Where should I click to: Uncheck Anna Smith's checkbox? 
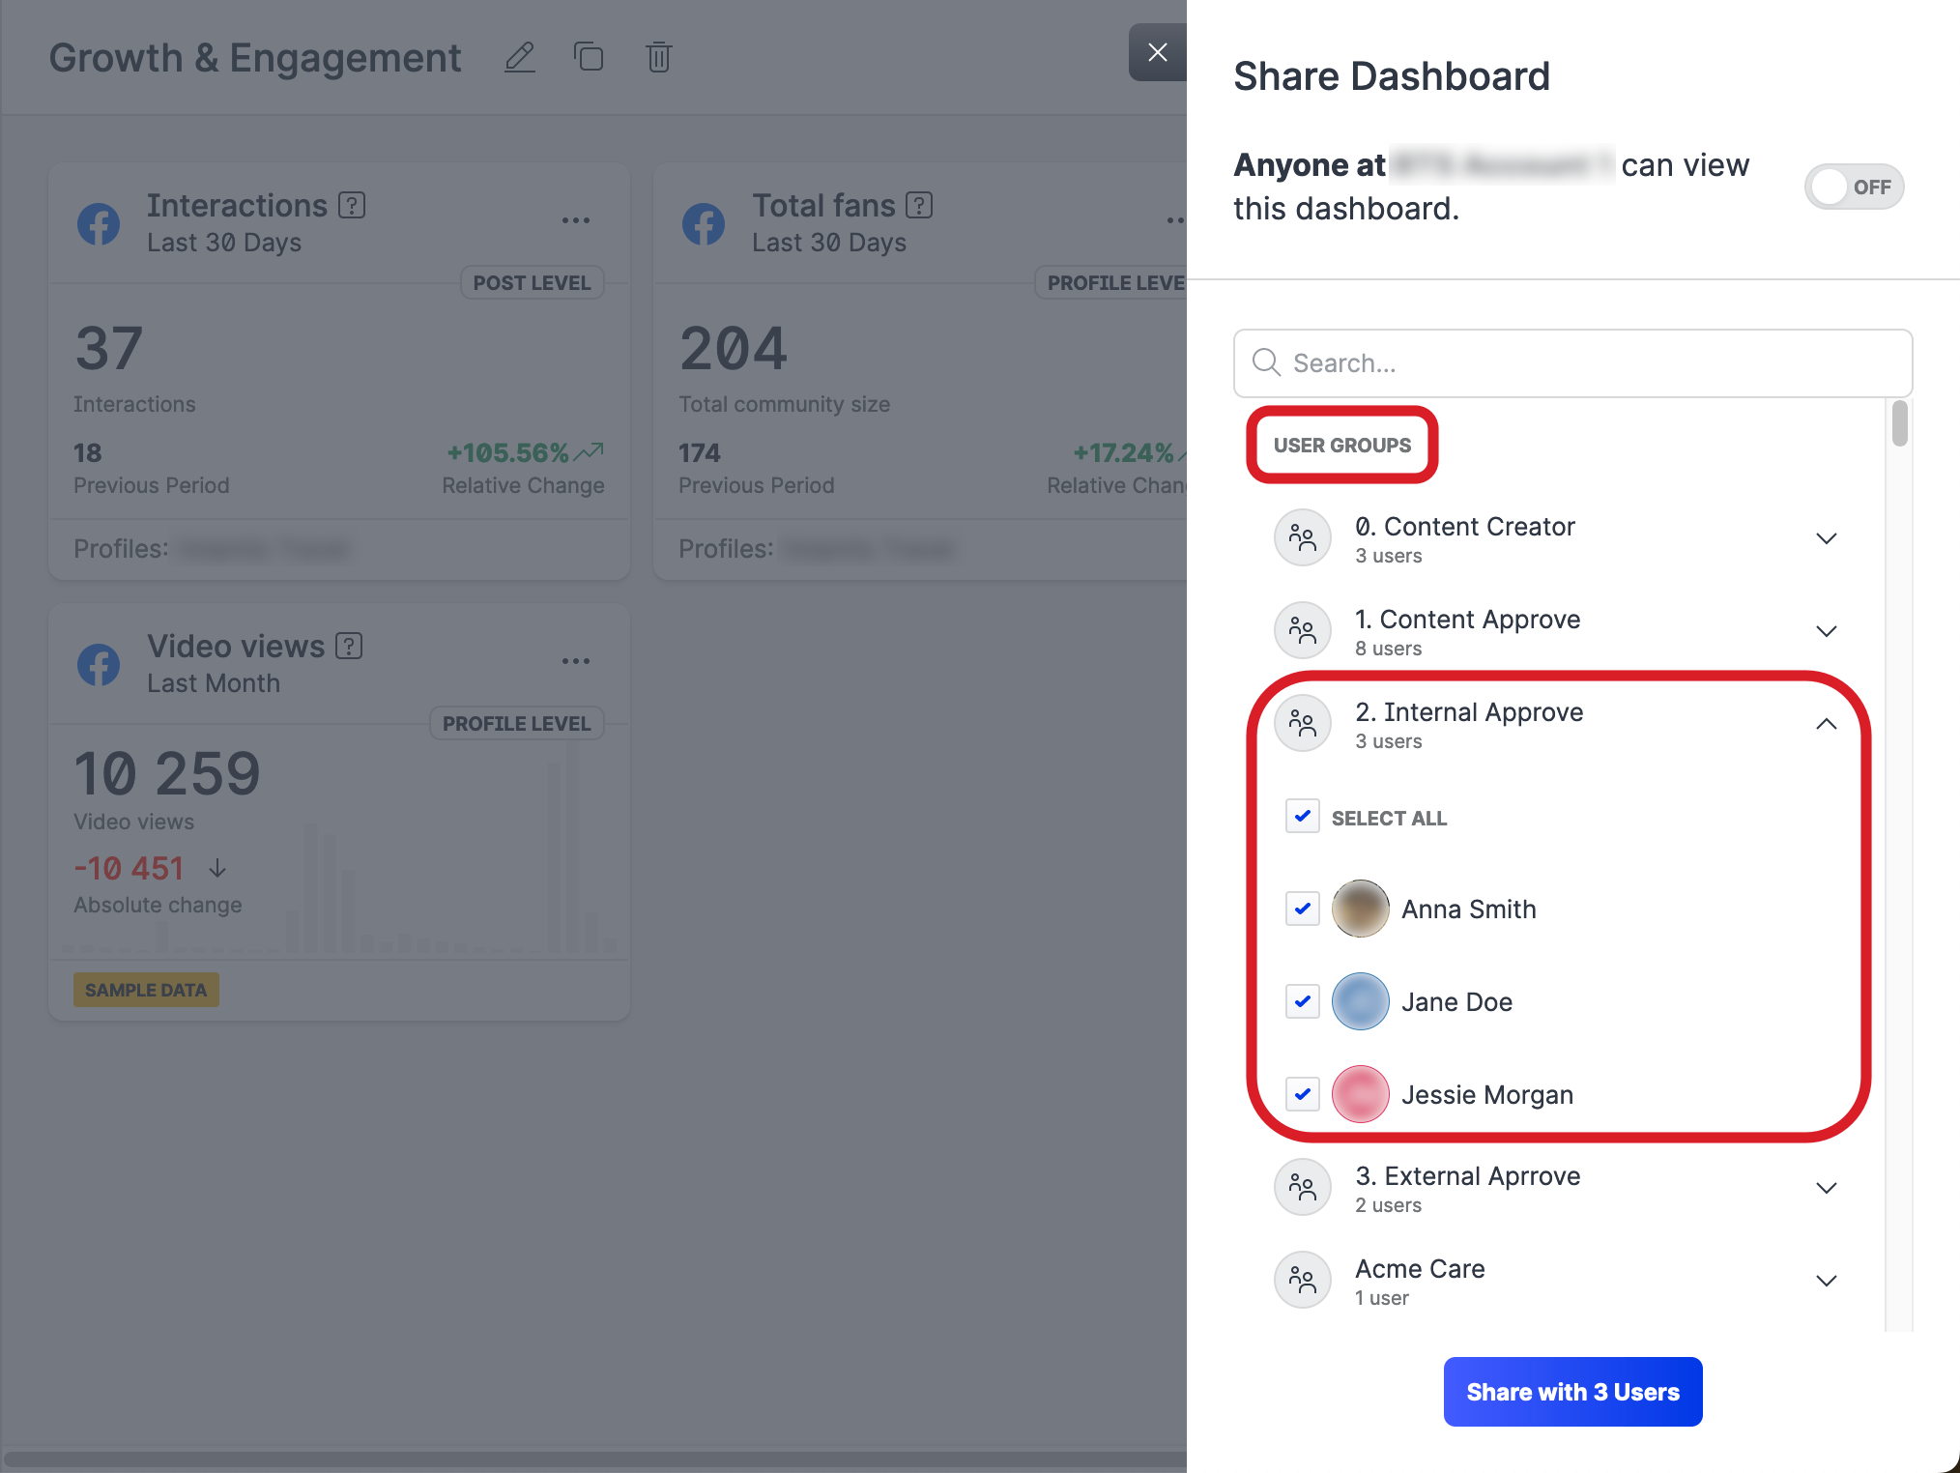(1302, 910)
